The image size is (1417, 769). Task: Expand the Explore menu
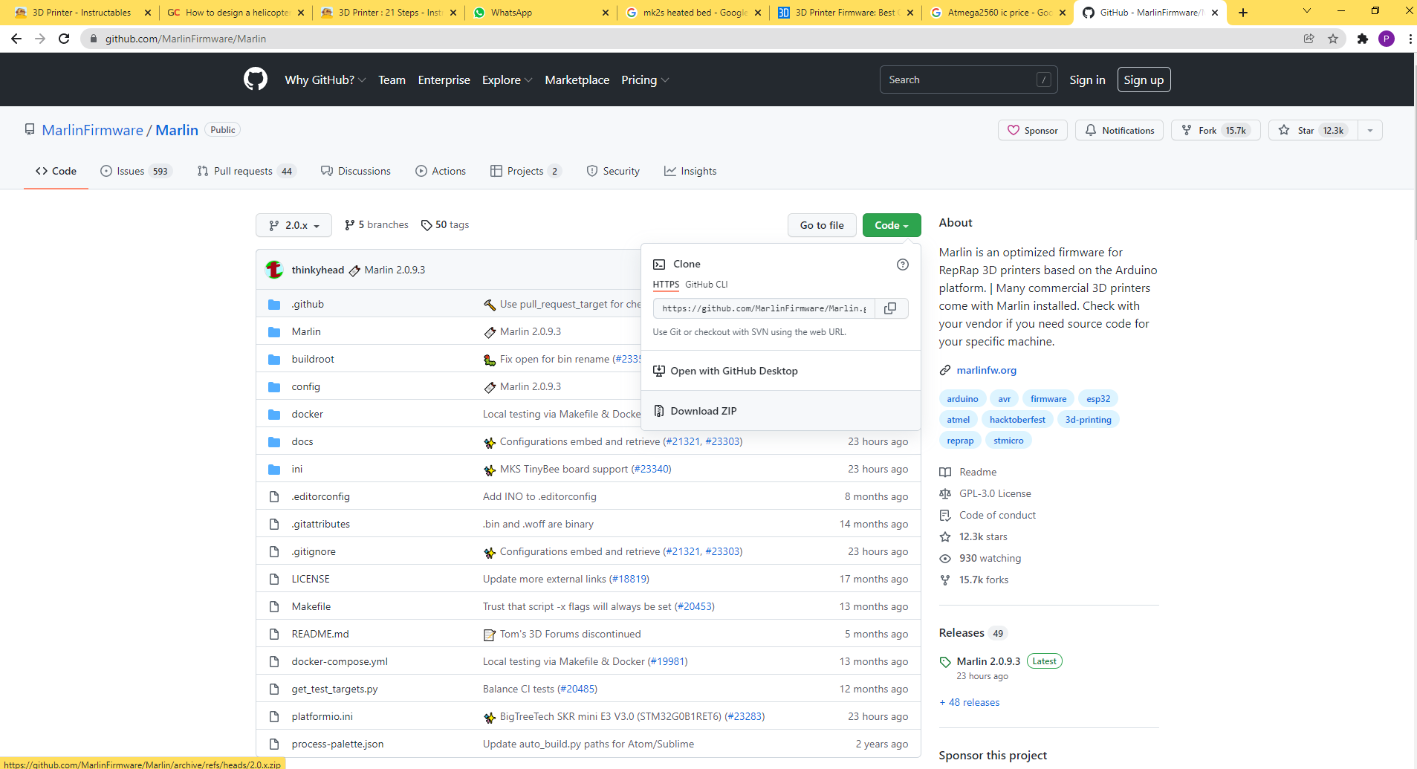507,80
